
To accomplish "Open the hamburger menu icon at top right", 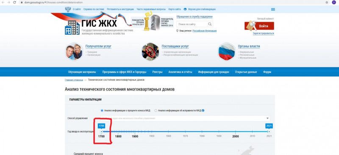I will [x=273, y=9].
